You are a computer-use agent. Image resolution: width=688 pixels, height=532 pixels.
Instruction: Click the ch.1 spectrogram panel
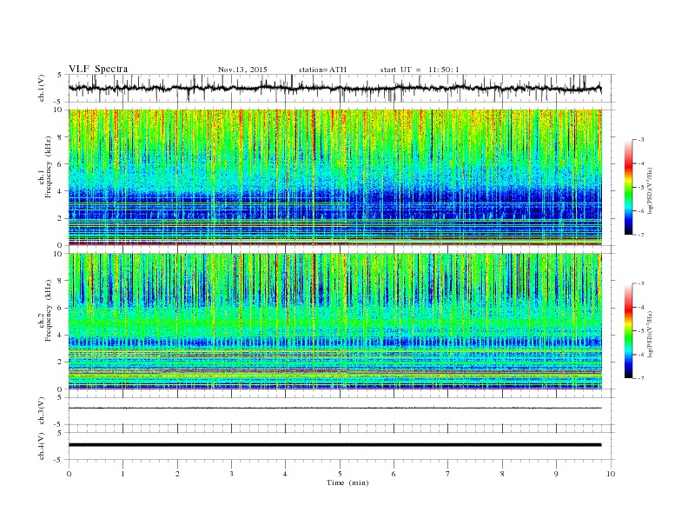[x=334, y=177]
